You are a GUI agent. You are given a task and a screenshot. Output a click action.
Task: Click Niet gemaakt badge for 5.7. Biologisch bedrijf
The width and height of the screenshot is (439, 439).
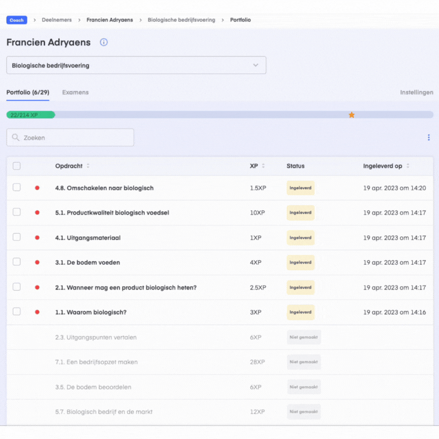pos(304,412)
